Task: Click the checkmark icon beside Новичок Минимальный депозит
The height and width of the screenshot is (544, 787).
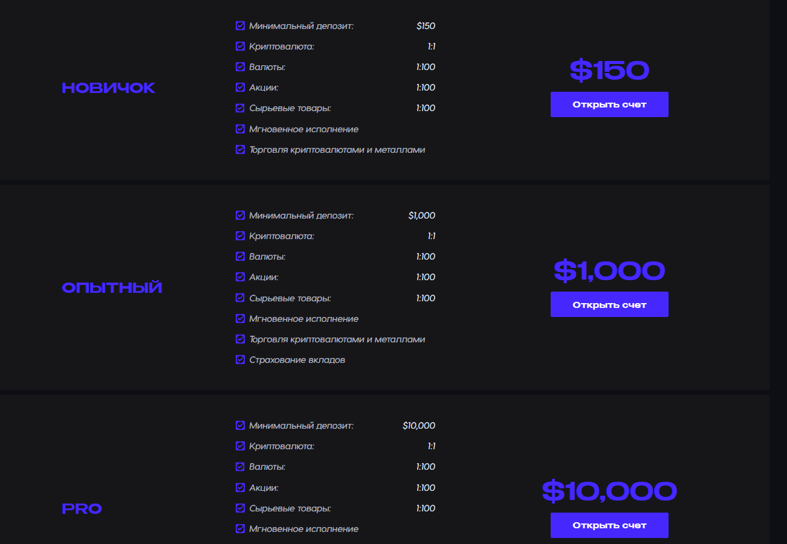Action: [240, 26]
